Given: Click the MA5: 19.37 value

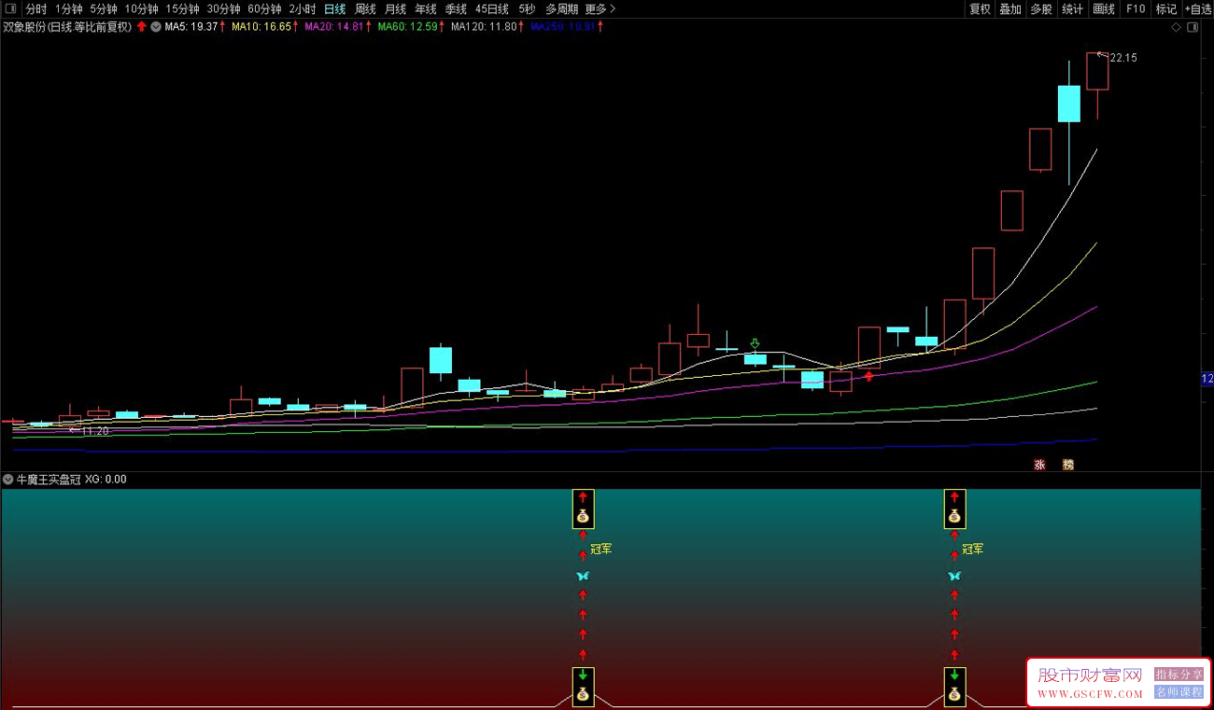Looking at the screenshot, I should [191, 27].
